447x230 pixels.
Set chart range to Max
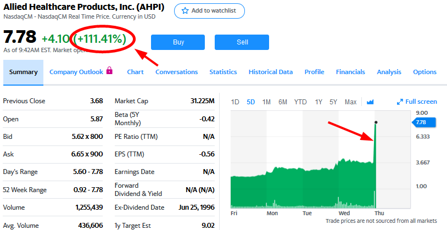pos(350,102)
